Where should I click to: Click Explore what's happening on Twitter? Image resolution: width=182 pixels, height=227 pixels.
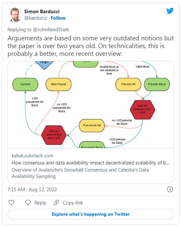(x=91, y=214)
